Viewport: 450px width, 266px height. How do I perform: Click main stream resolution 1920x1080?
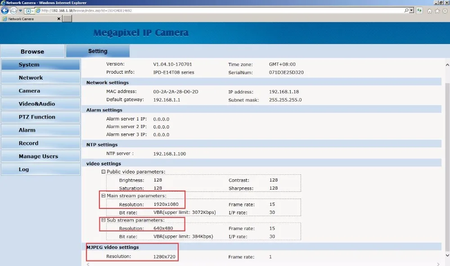[166, 204]
